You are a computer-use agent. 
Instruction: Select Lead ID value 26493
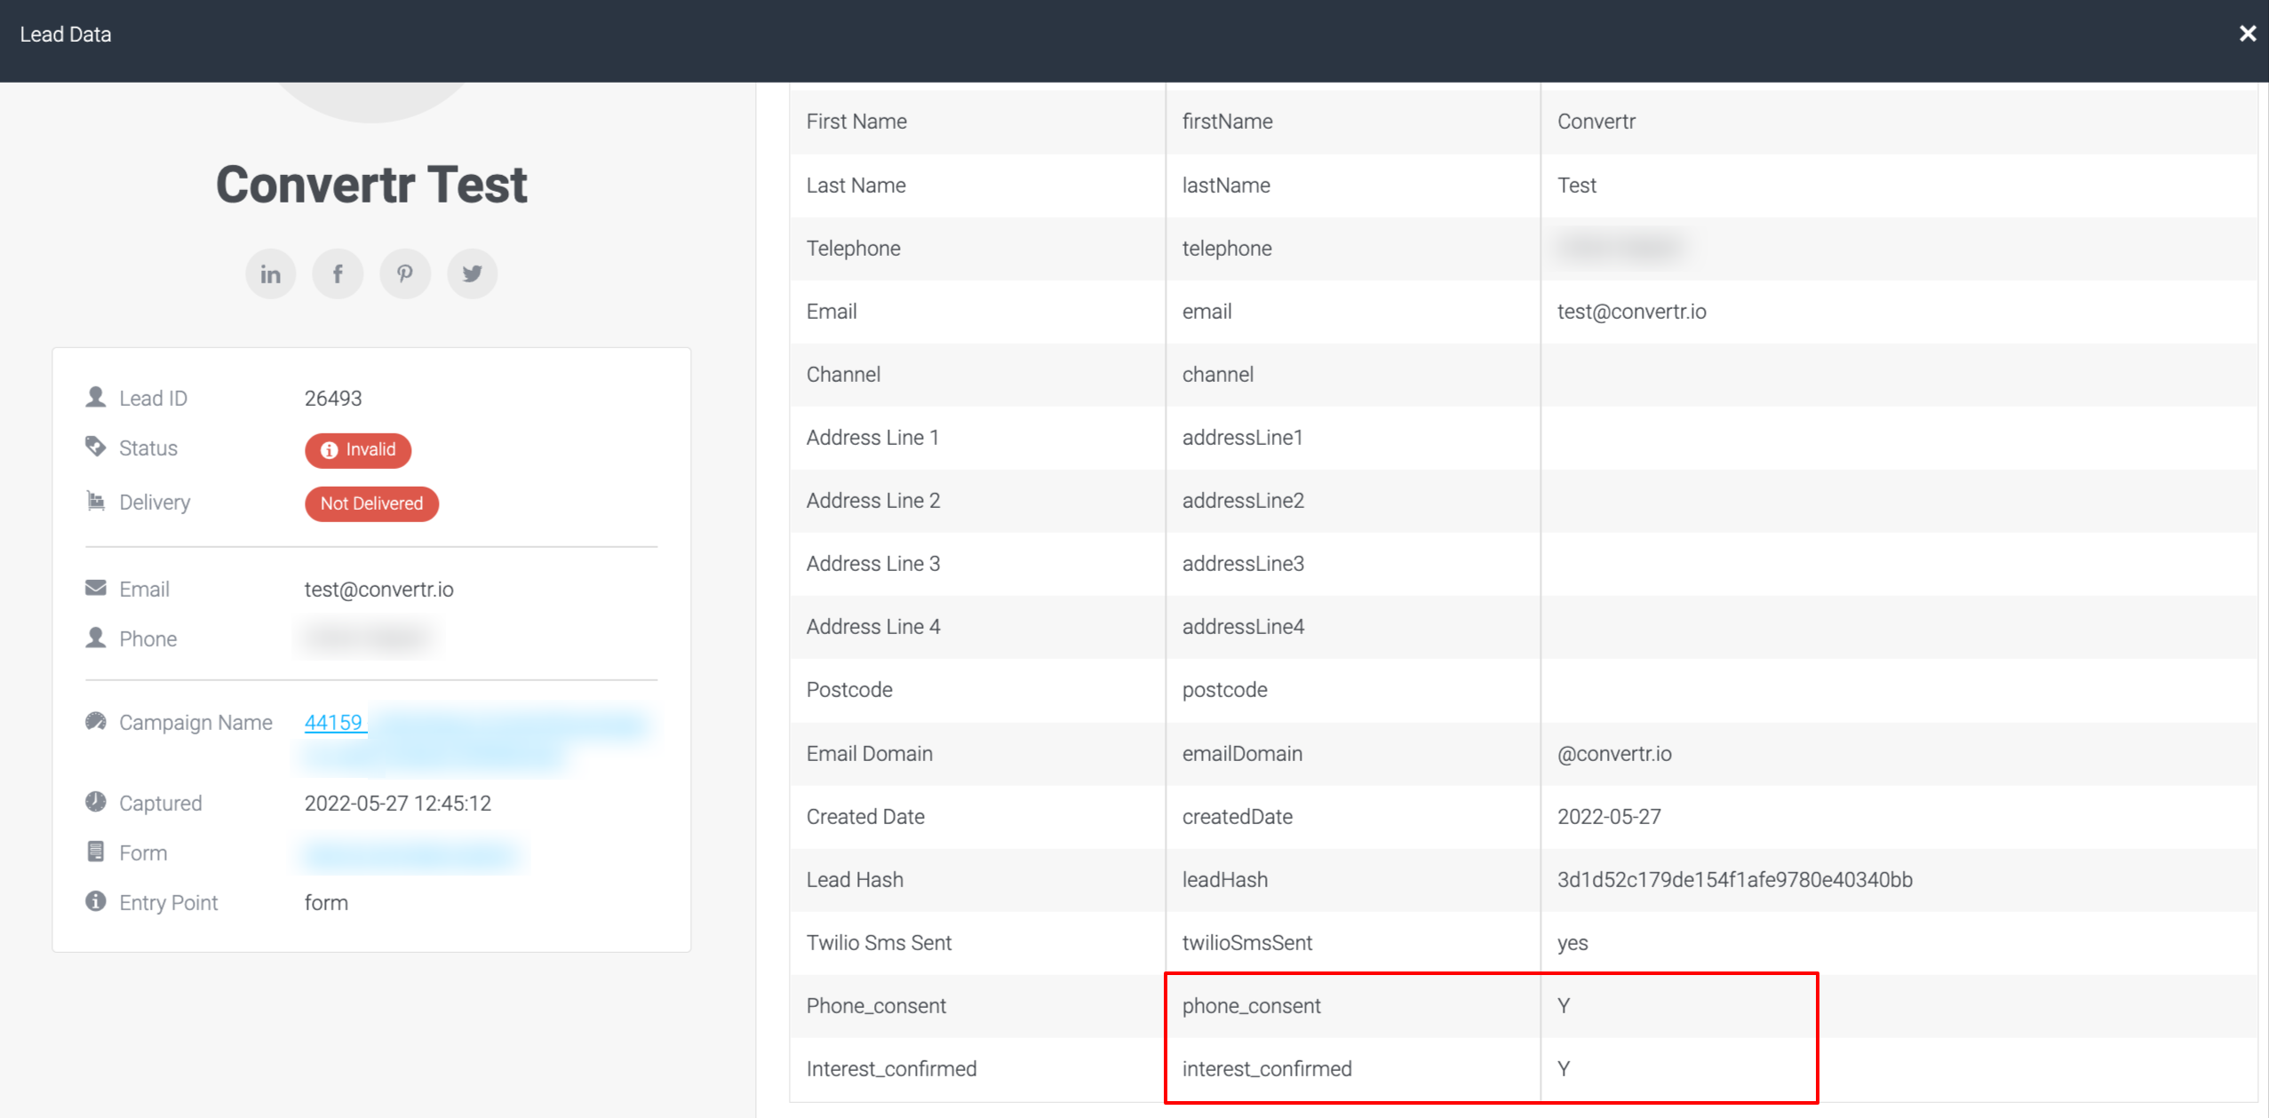333,398
